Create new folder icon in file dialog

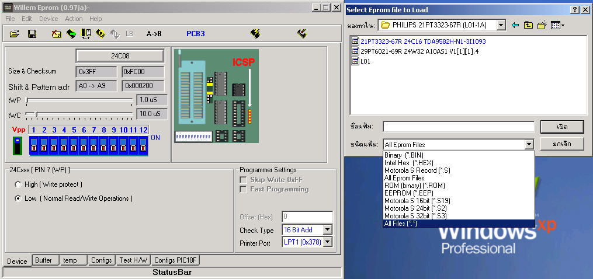click(542, 25)
